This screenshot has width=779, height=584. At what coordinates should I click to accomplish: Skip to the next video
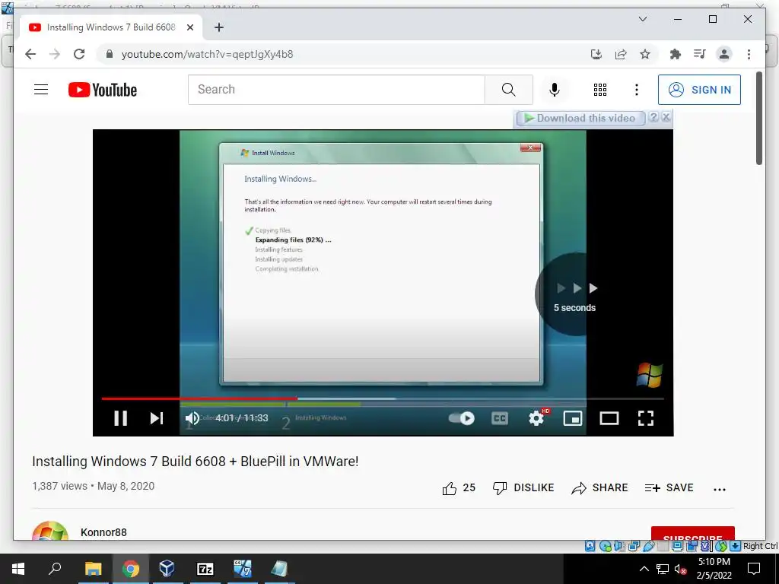point(157,418)
